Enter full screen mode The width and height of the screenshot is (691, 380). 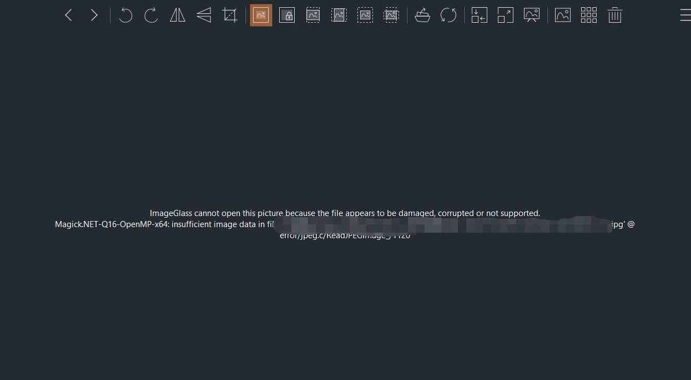click(505, 15)
